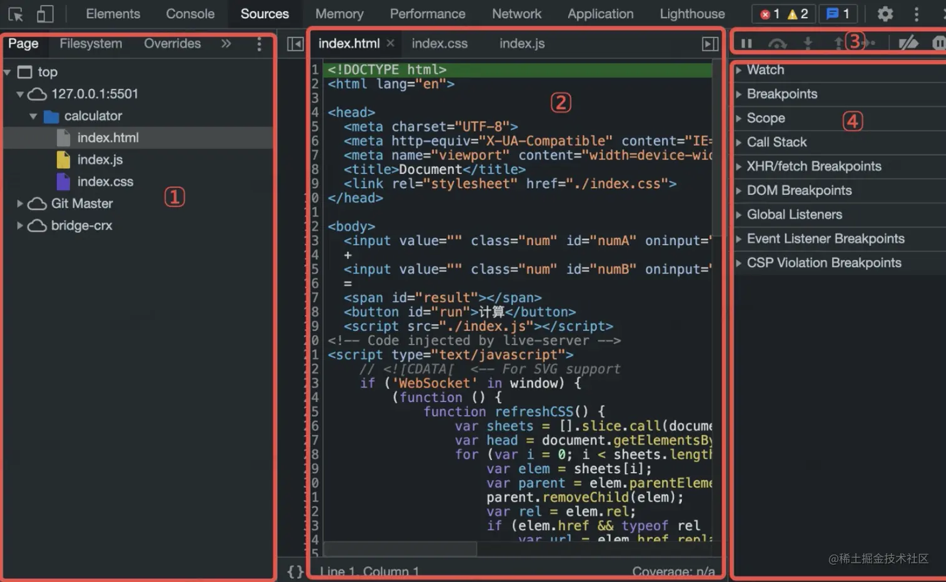Open the Performance panel

(427, 14)
